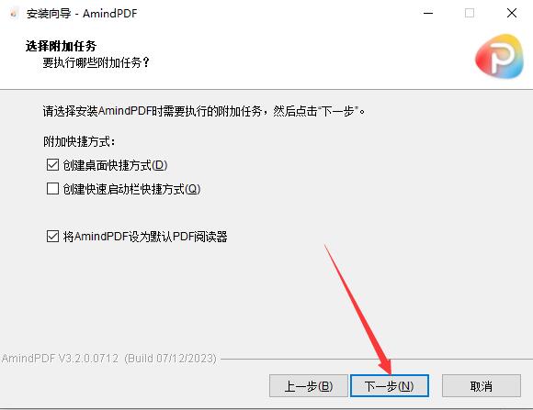The height and width of the screenshot is (410, 533).
Task: Click the 附加快捷方式 group label
Action: (x=79, y=141)
